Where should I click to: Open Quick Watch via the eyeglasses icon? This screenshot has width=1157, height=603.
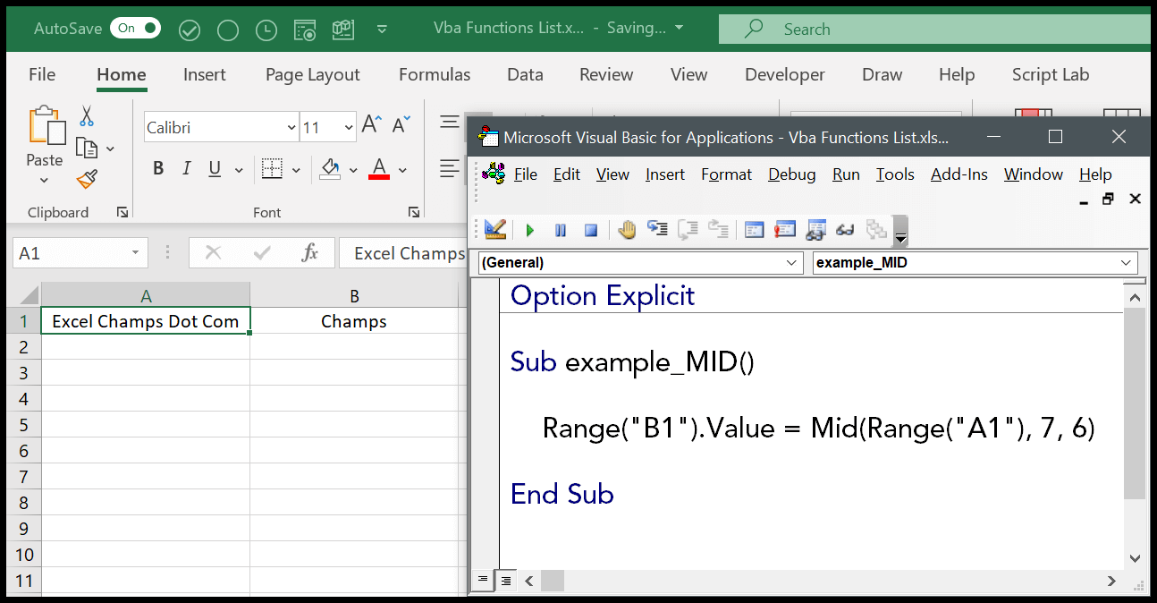coord(845,231)
